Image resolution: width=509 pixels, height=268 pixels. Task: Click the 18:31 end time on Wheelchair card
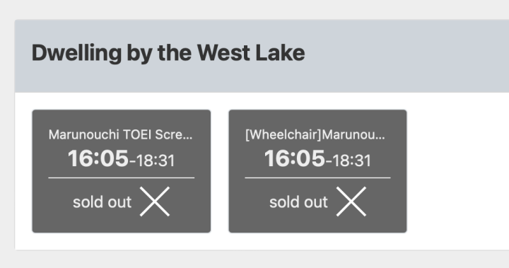(x=351, y=161)
